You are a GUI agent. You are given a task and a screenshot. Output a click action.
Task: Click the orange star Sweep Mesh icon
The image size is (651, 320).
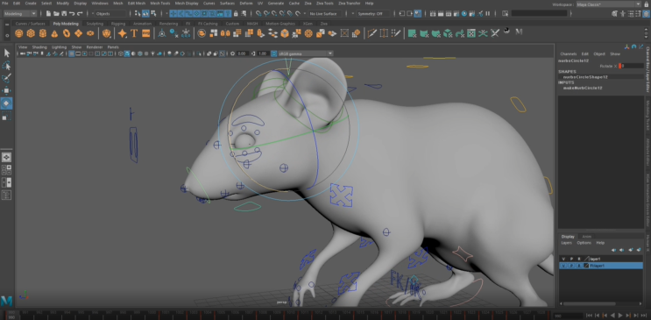coord(122,33)
